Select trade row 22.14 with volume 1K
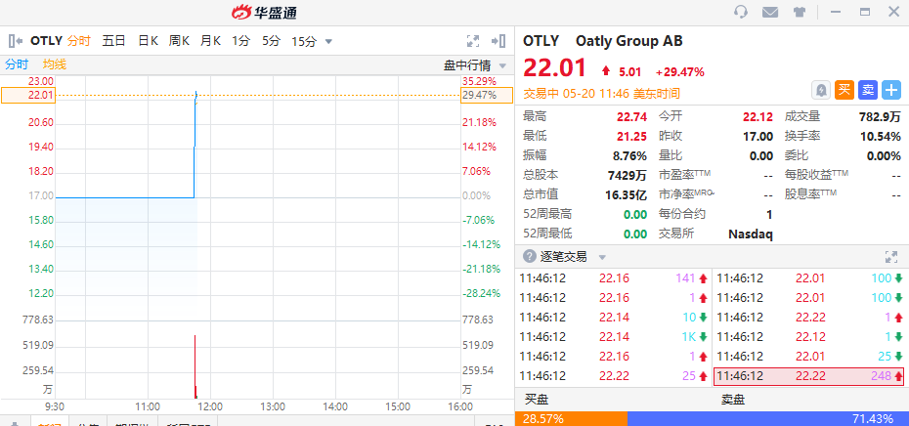The width and height of the screenshot is (909, 426). coord(614,337)
